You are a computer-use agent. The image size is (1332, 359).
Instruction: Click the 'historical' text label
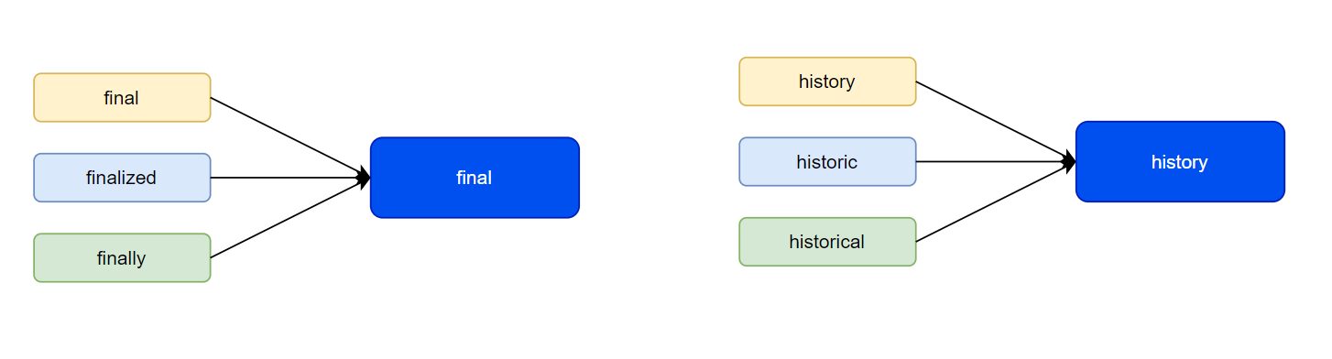click(x=827, y=242)
